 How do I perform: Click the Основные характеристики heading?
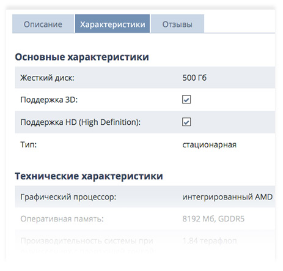tap(82, 57)
